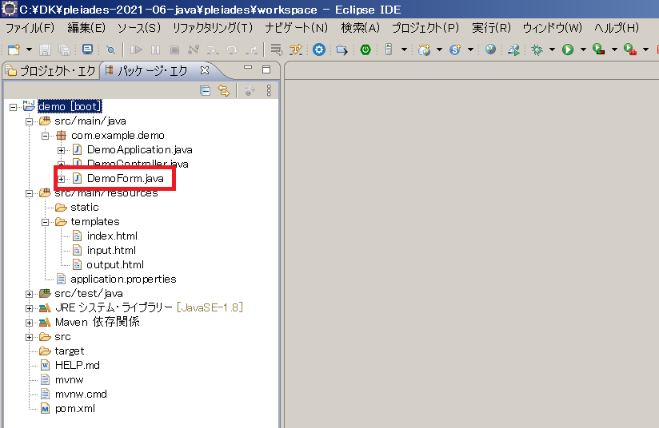Click the Step Into icon
The width and height of the screenshot is (659, 428).
coord(213,50)
